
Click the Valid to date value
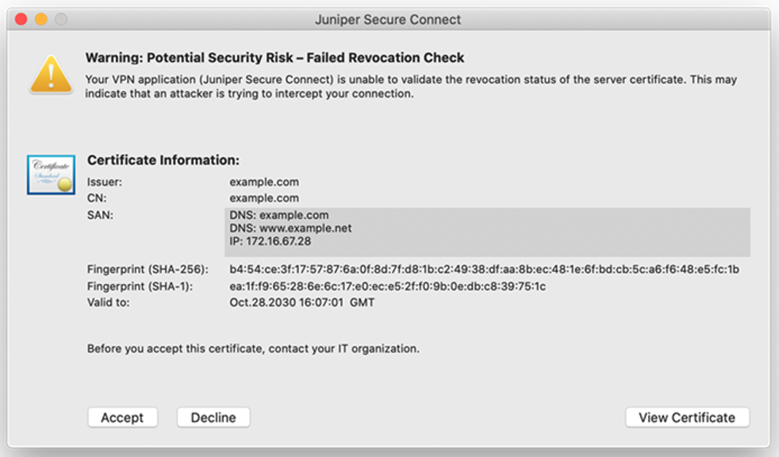pyautogui.click(x=302, y=303)
